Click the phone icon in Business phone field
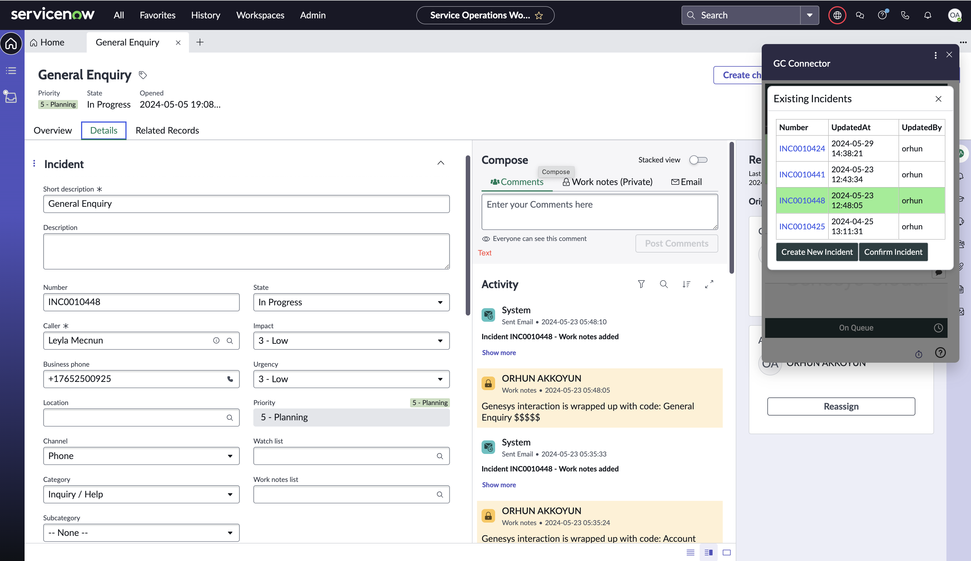971x561 pixels. click(230, 379)
